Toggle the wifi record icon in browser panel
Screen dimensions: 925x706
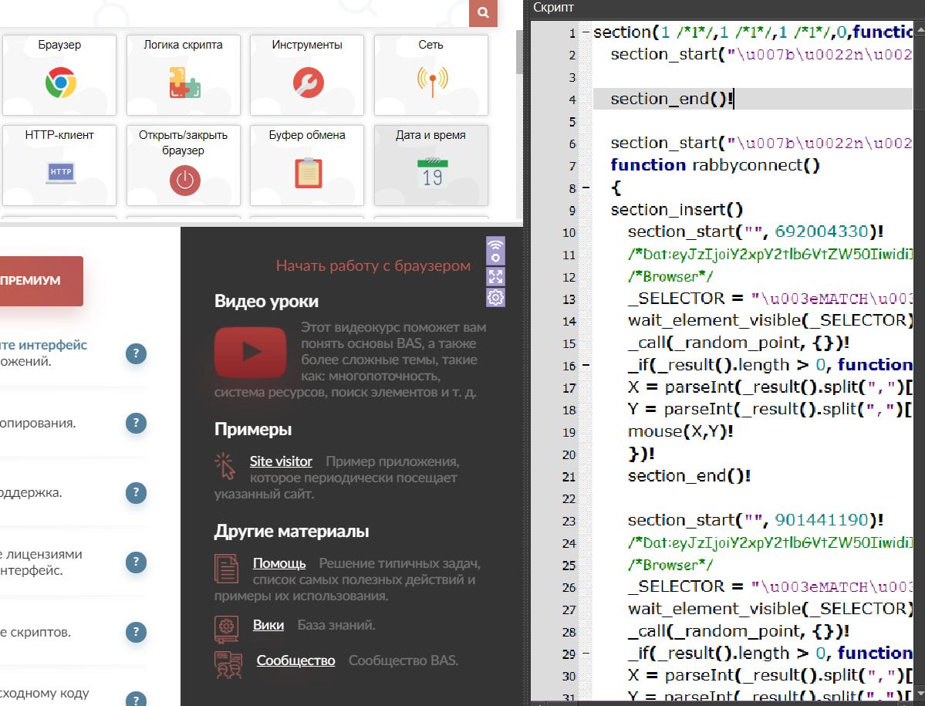click(x=495, y=251)
